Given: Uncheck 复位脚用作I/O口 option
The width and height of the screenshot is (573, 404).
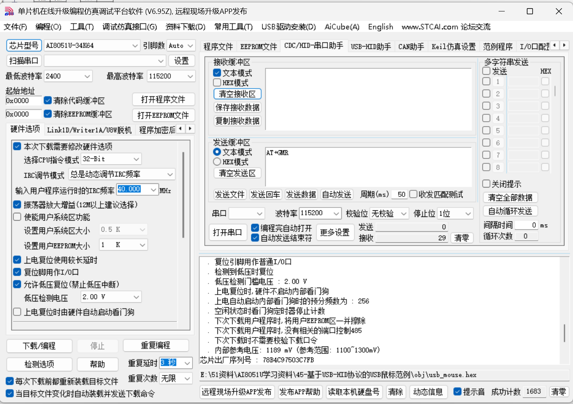Looking at the screenshot, I should (17, 272).
